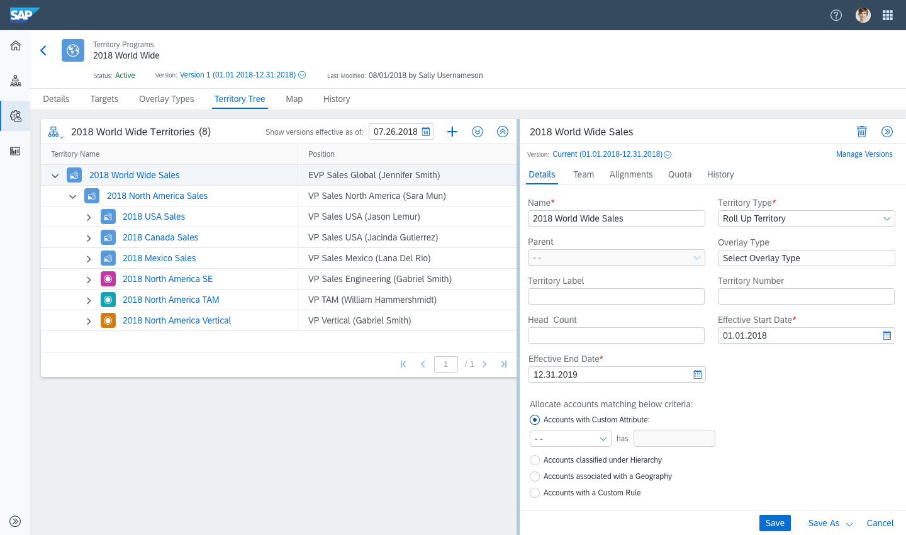
Task: Open the Alignments tab
Action: (x=631, y=174)
